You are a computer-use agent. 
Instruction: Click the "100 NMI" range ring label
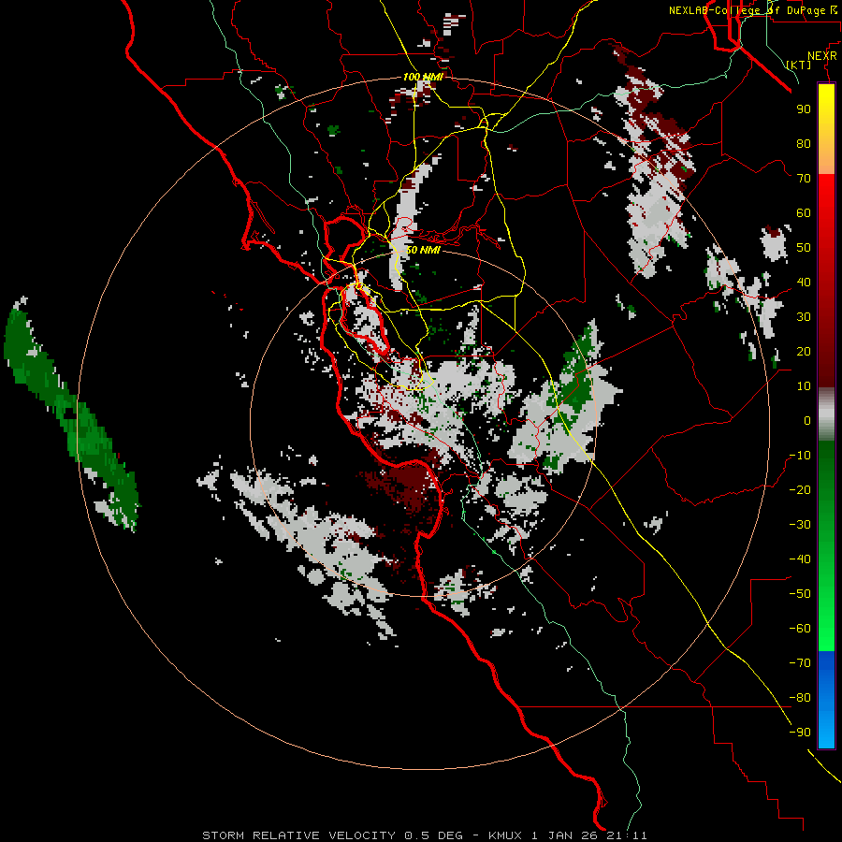[x=423, y=77]
